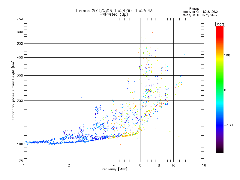Click the isolated purple data point near 750 km

tap(132, 24)
